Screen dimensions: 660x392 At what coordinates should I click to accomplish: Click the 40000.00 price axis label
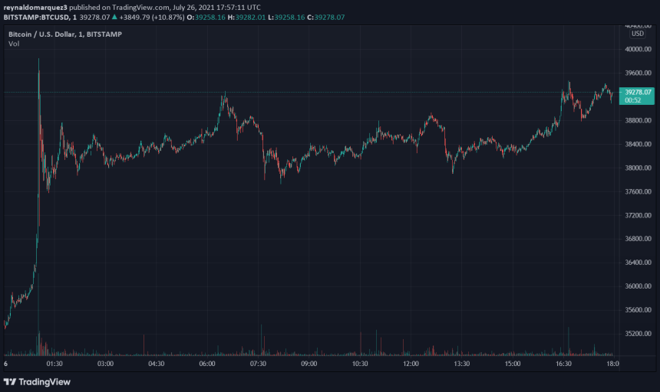pyautogui.click(x=638, y=49)
